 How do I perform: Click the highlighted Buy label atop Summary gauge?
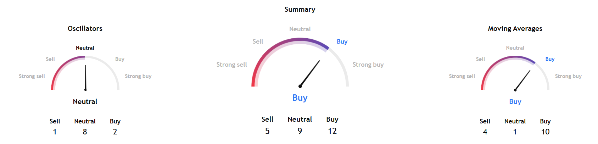tap(342, 41)
